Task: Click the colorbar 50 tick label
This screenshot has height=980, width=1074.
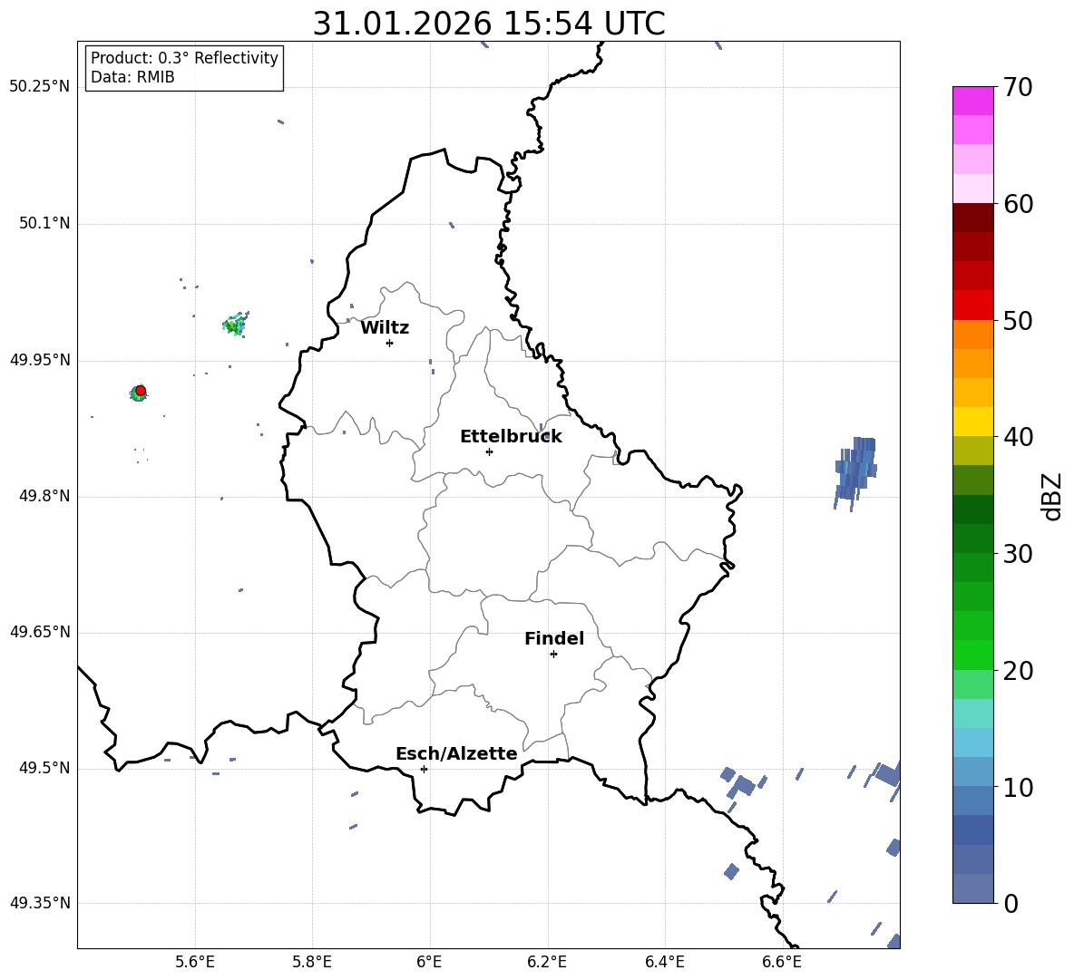Action: (x=1018, y=320)
